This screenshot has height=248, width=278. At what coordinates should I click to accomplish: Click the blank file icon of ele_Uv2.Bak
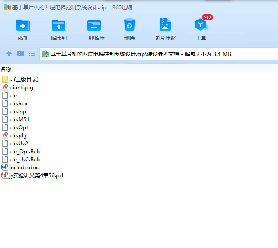point(5,159)
